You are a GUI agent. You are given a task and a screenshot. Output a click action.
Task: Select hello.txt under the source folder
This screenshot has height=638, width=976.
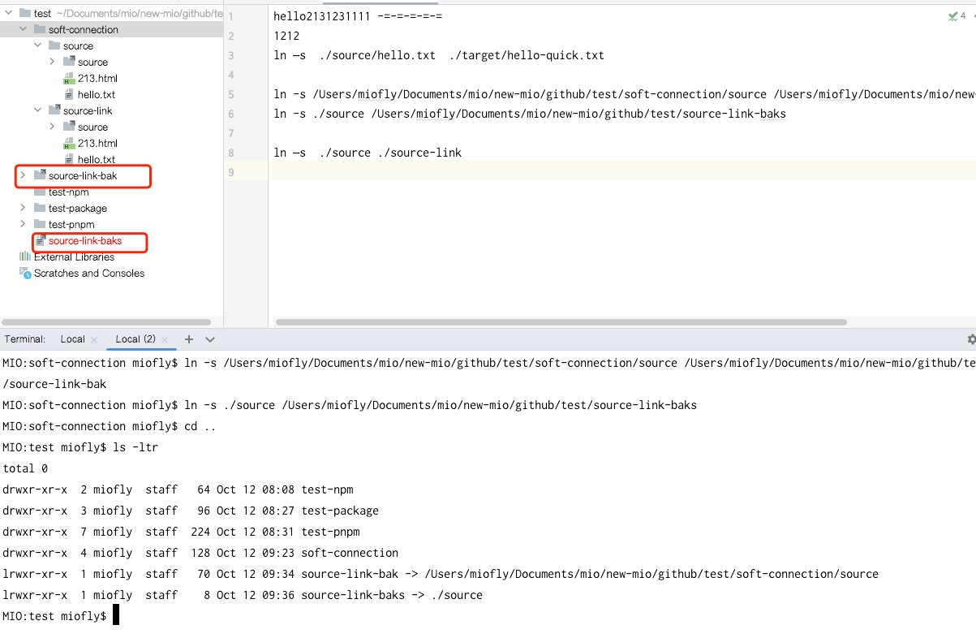pyautogui.click(x=97, y=94)
